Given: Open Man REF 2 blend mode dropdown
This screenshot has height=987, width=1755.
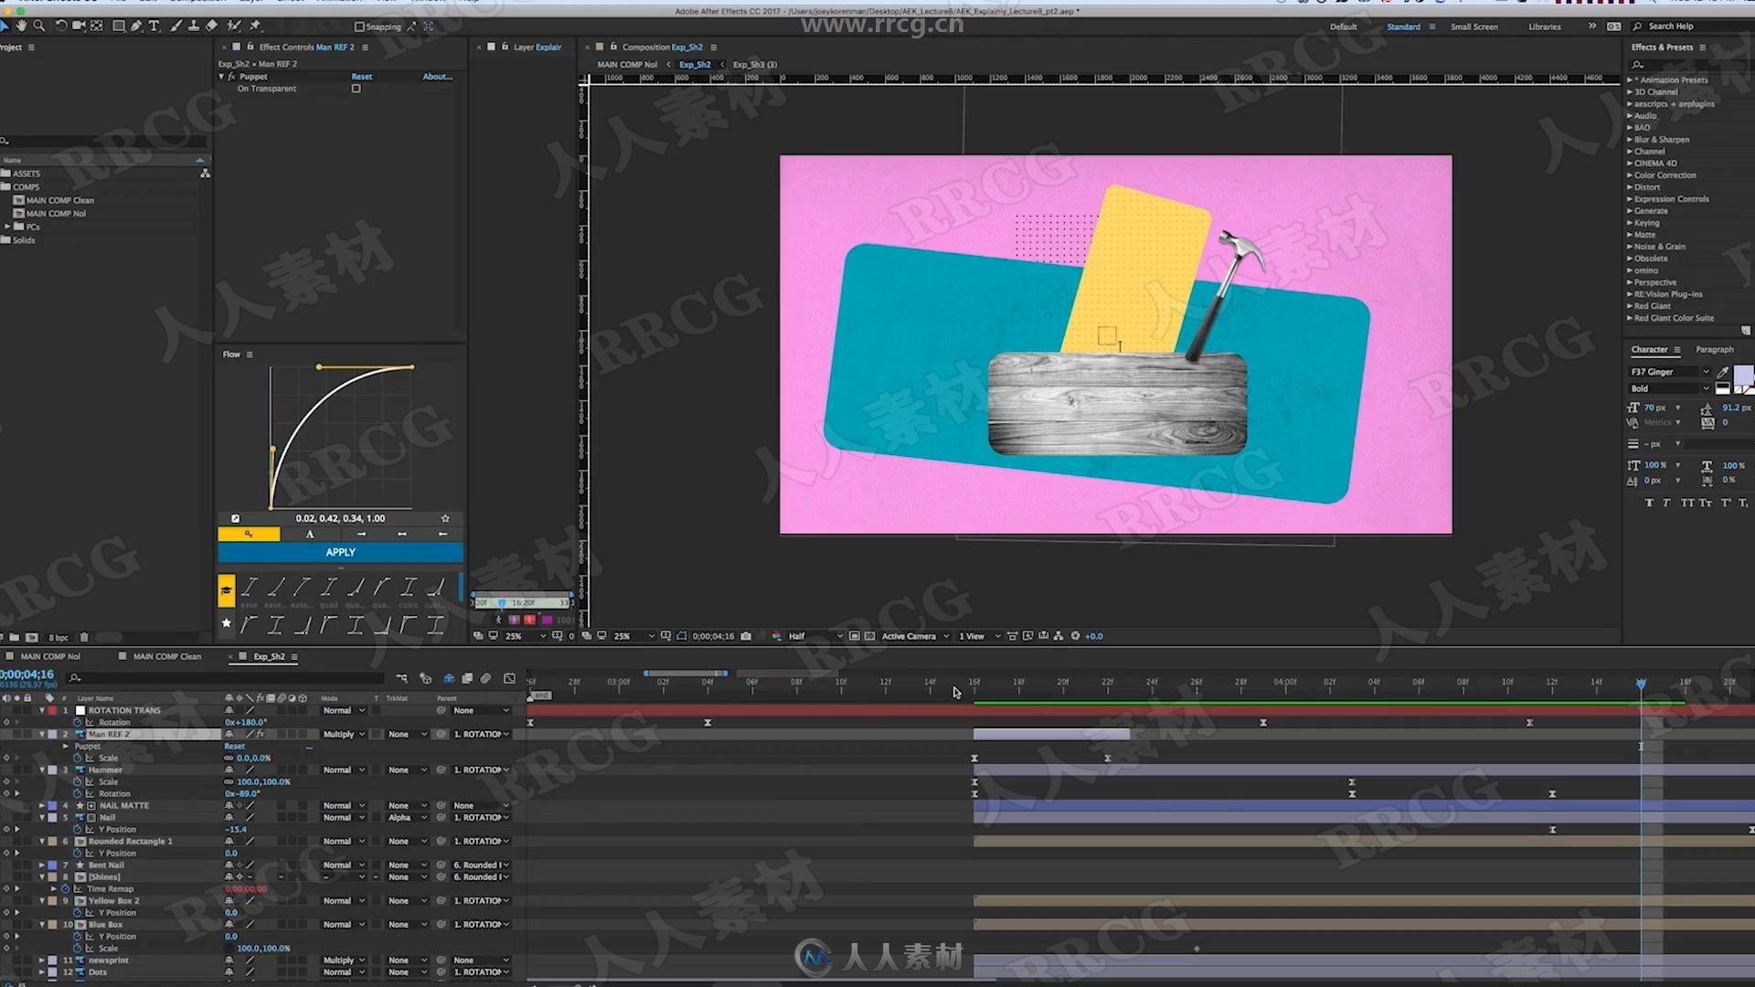Looking at the screenshot, I should [x=344, y=734].
